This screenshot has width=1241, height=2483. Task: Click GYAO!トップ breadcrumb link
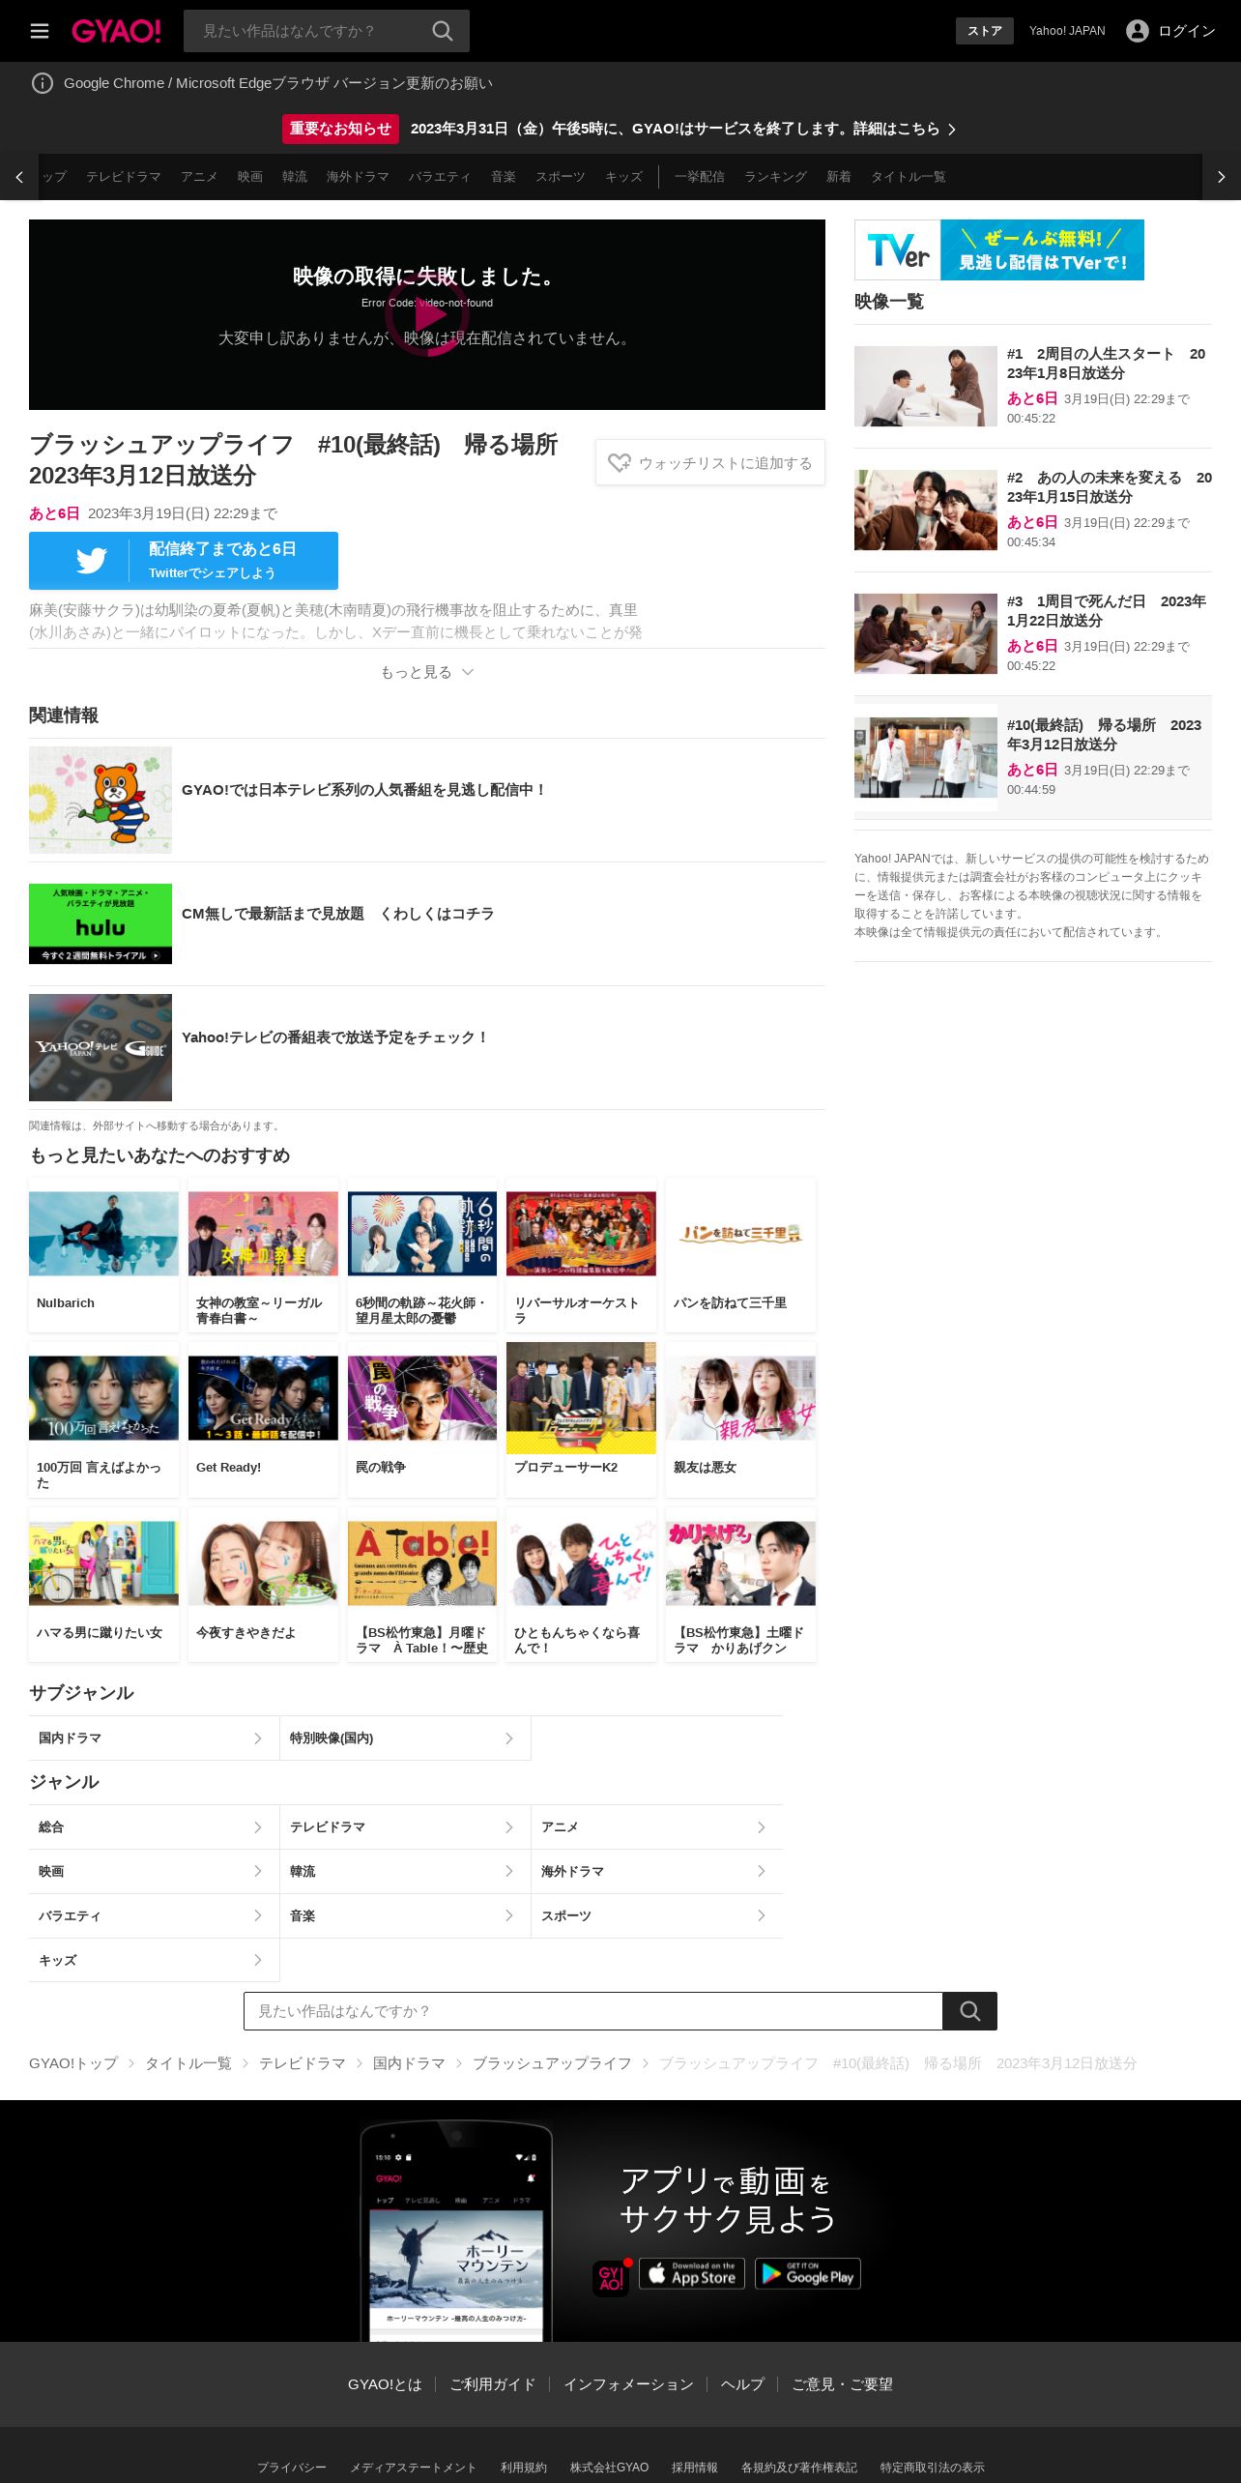point(73,2063)
